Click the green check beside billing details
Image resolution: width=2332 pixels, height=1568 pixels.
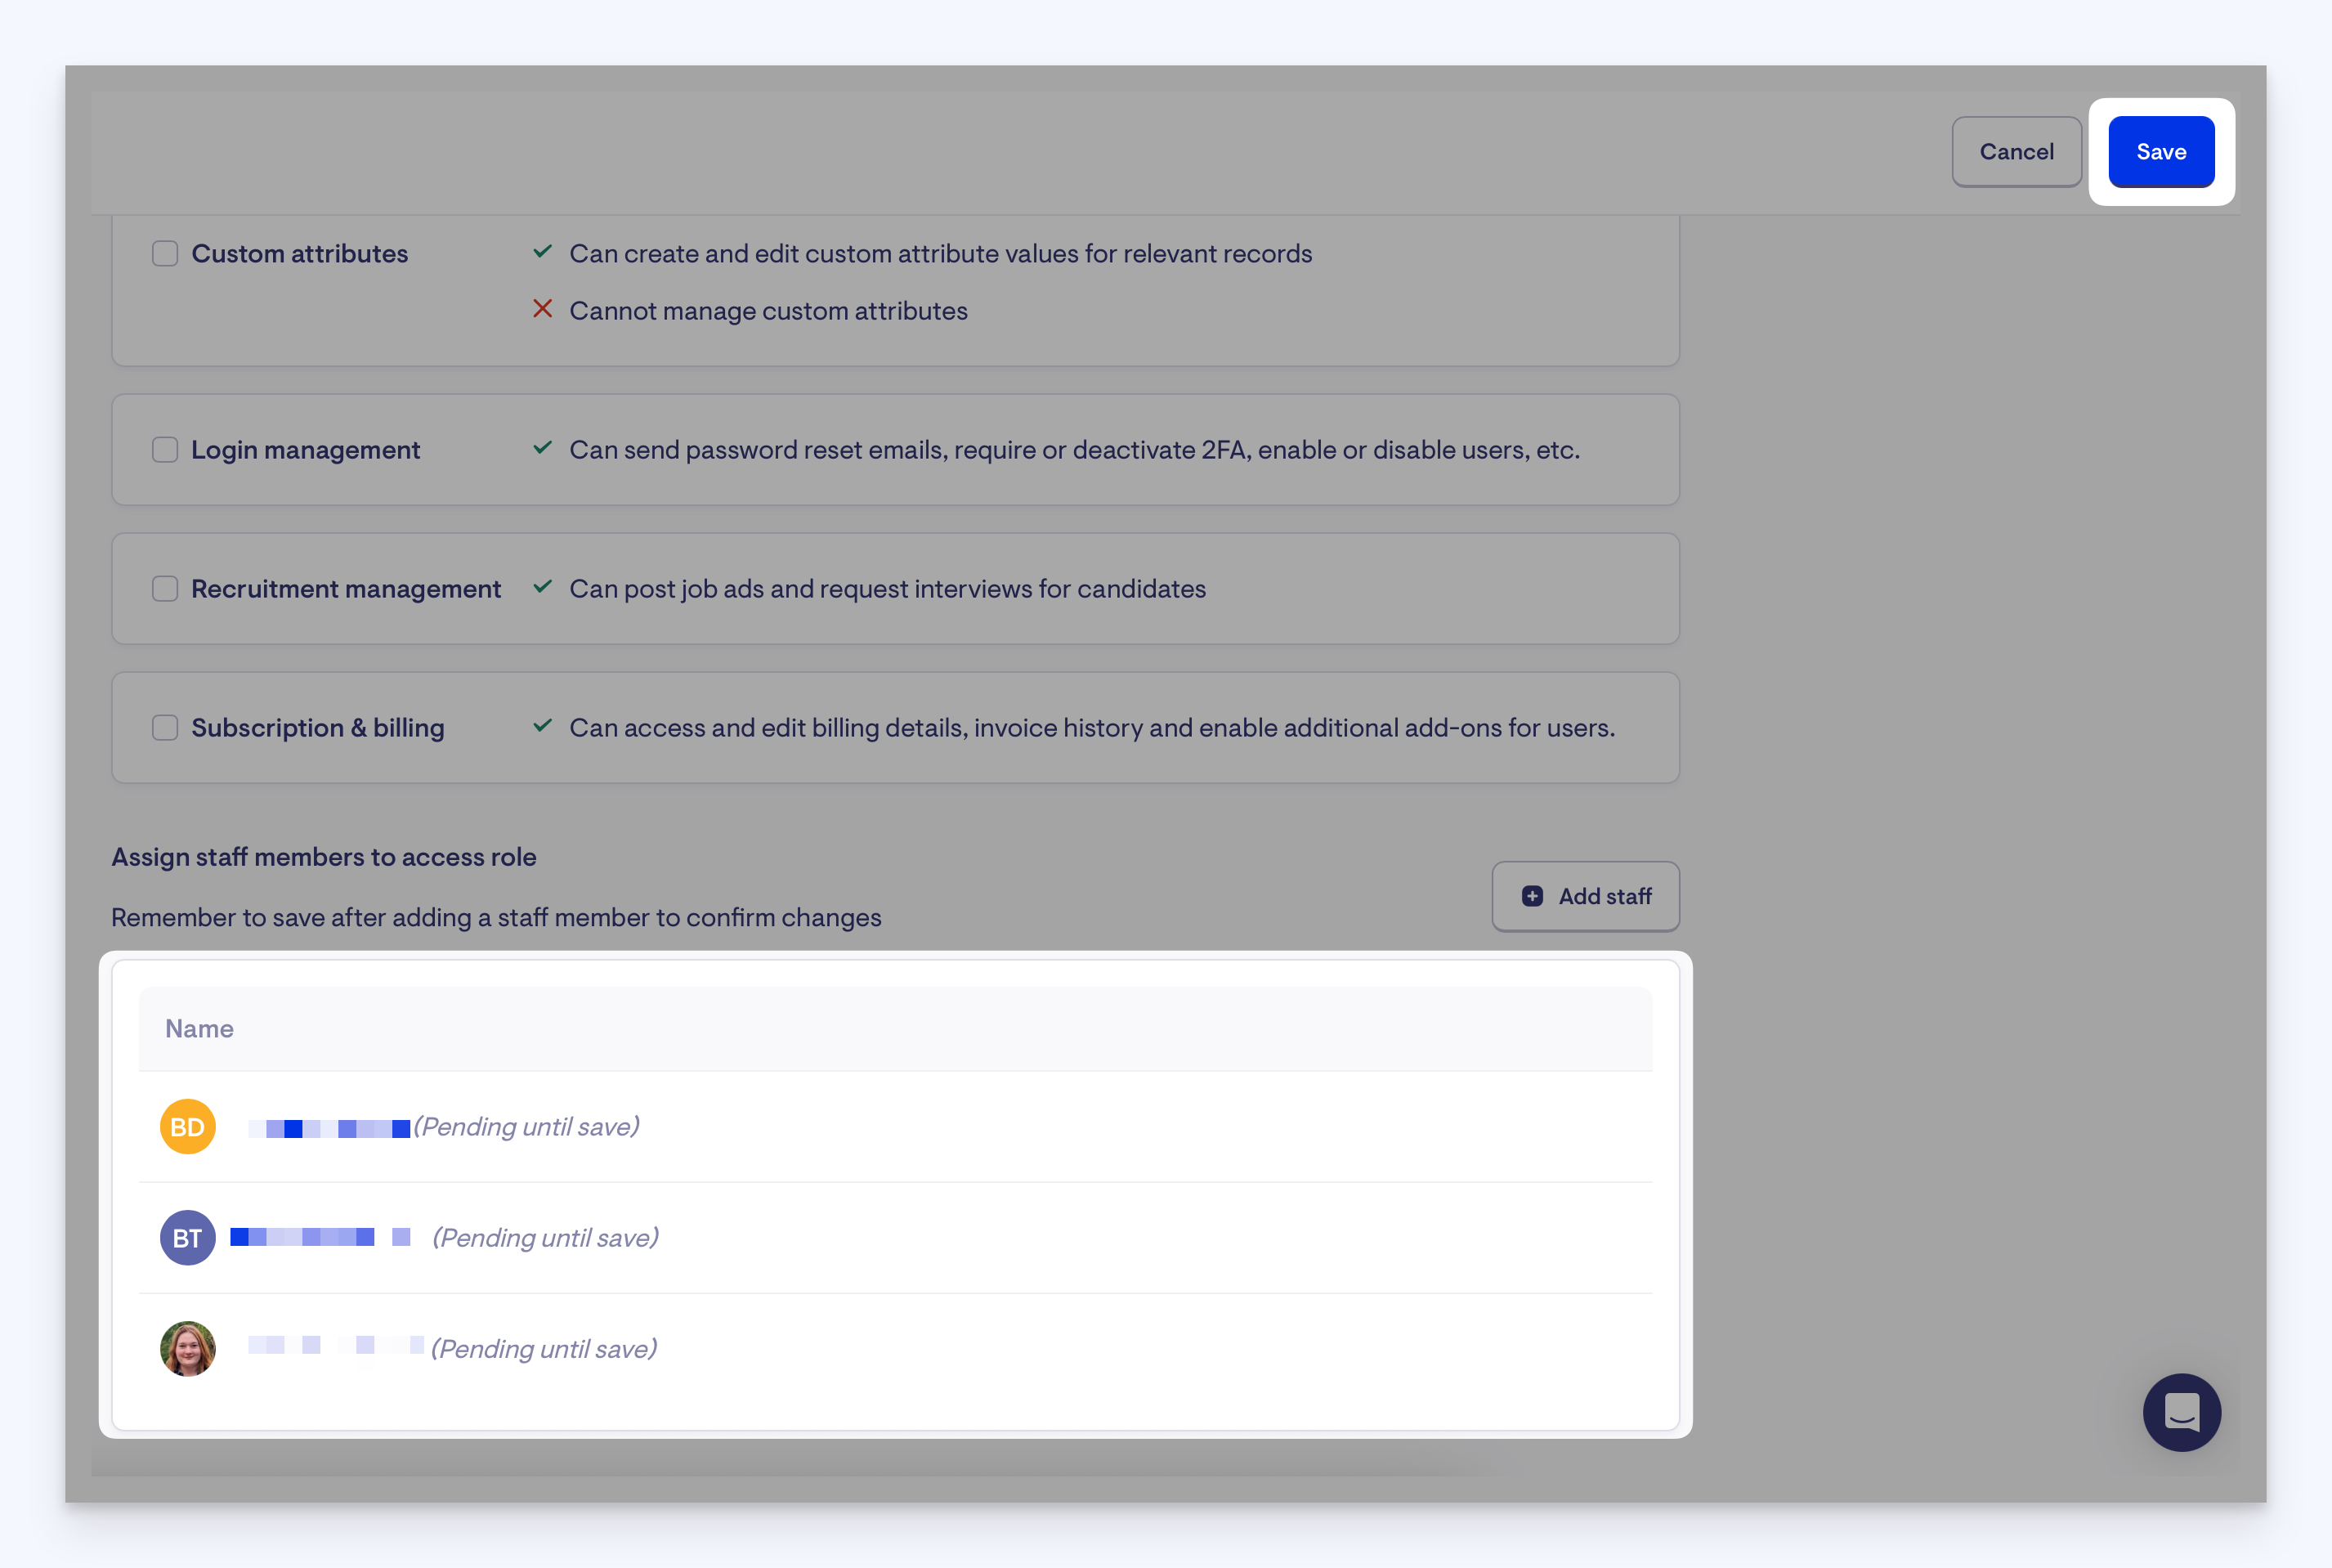coord(543,726)
